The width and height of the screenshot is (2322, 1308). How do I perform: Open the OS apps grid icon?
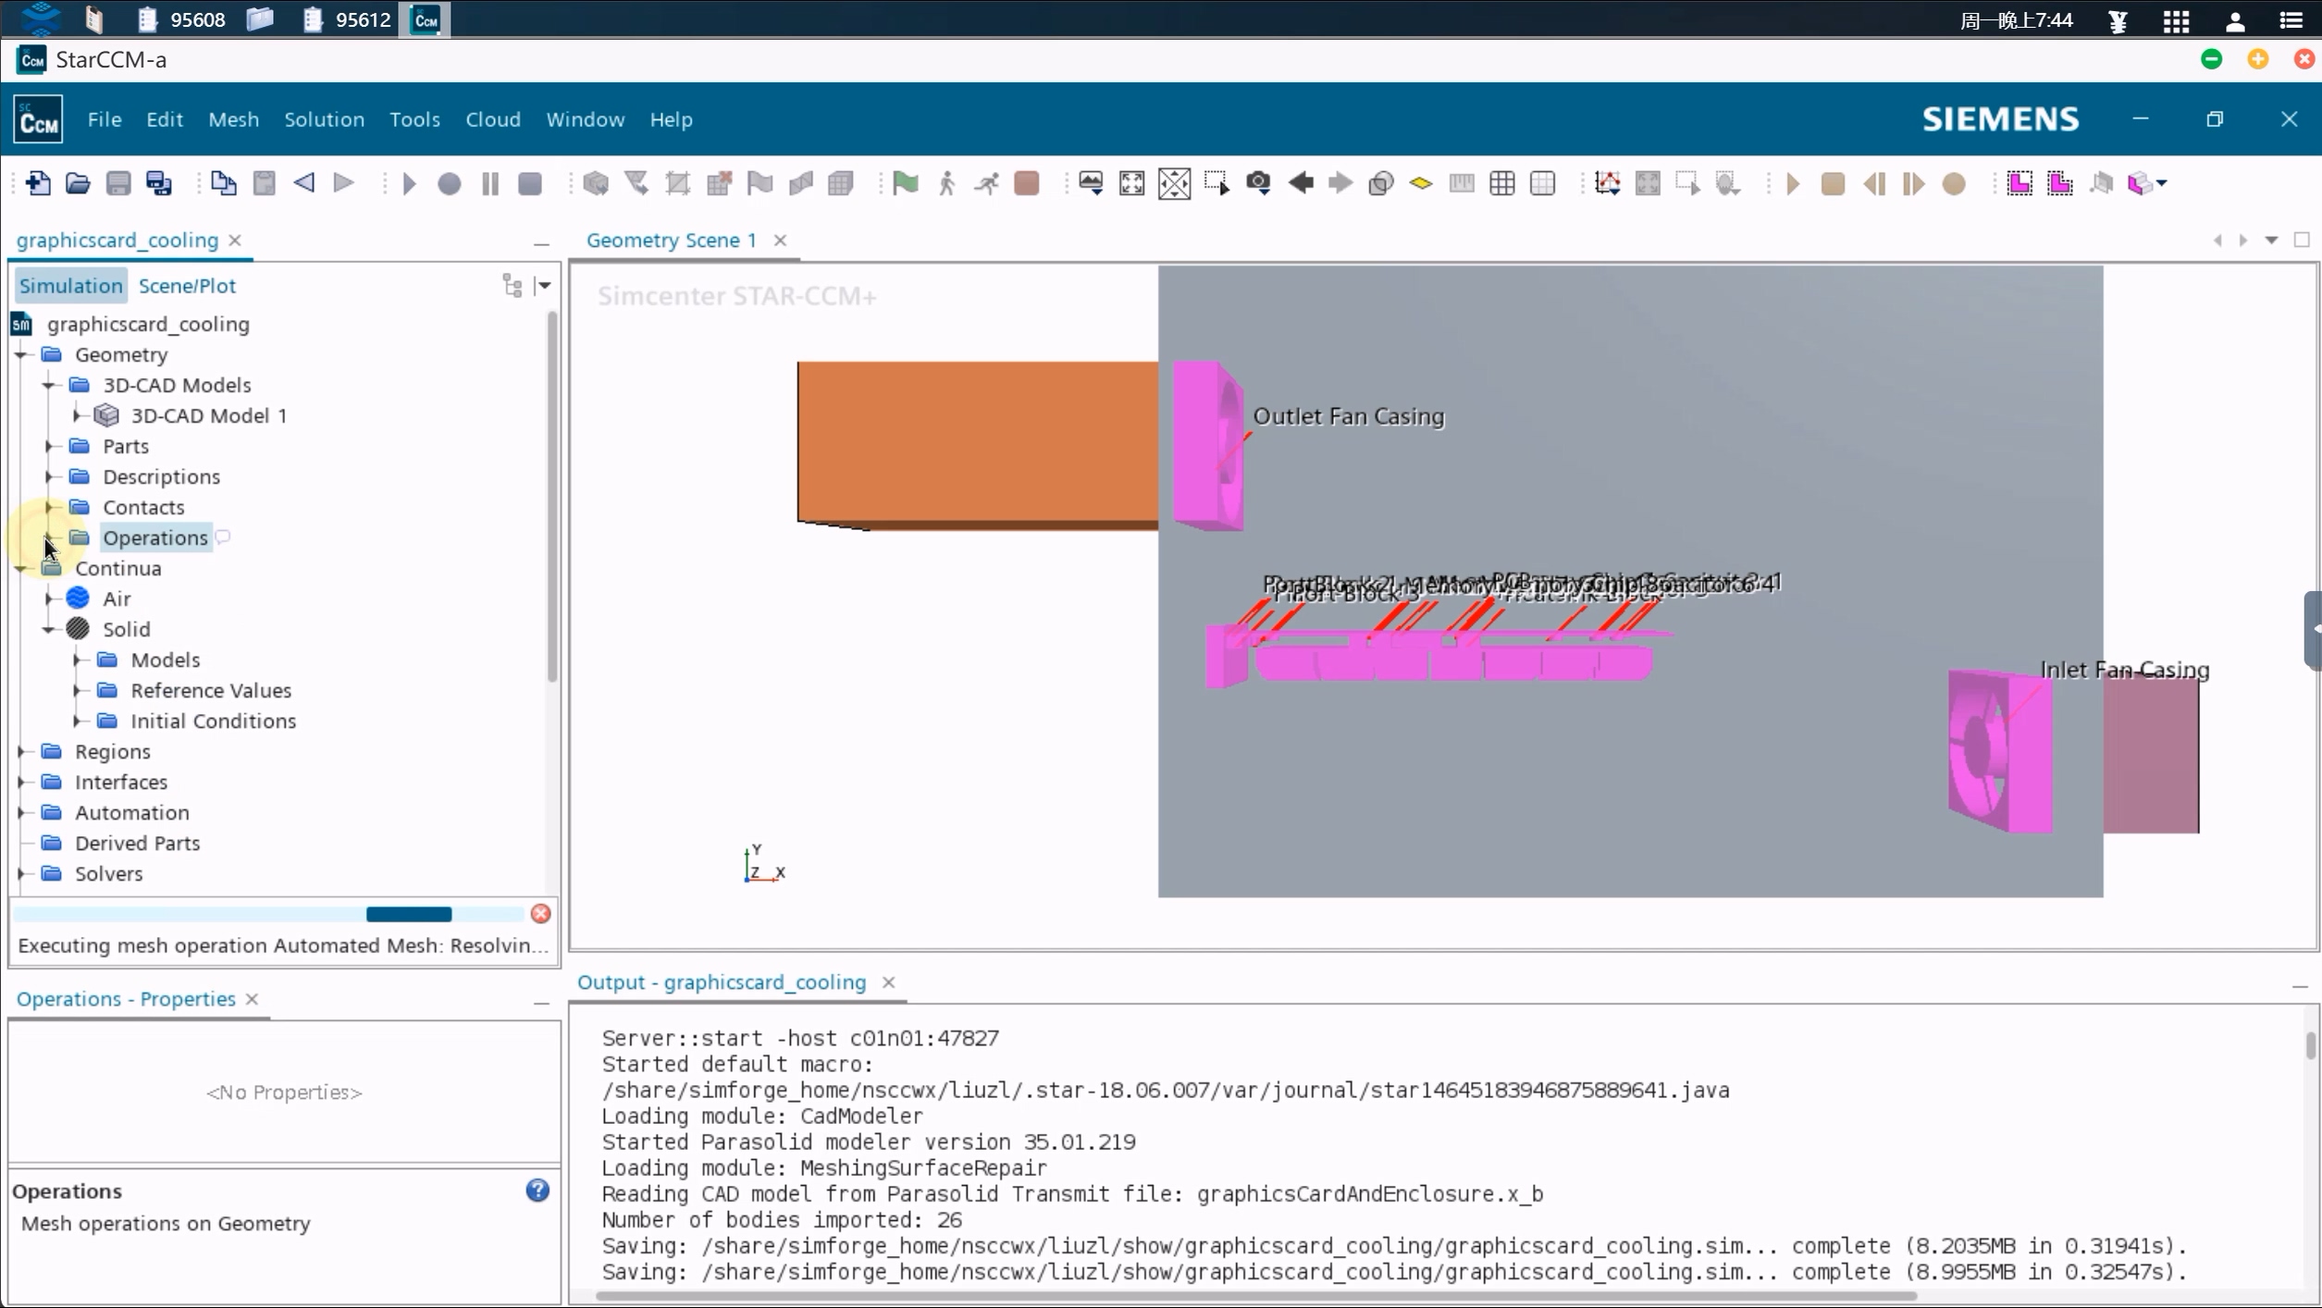tap(2176, 20)
